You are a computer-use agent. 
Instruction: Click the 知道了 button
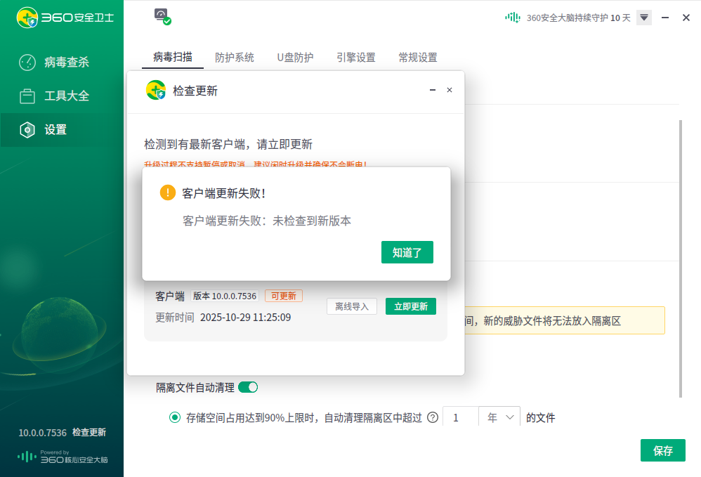point(407,252)
